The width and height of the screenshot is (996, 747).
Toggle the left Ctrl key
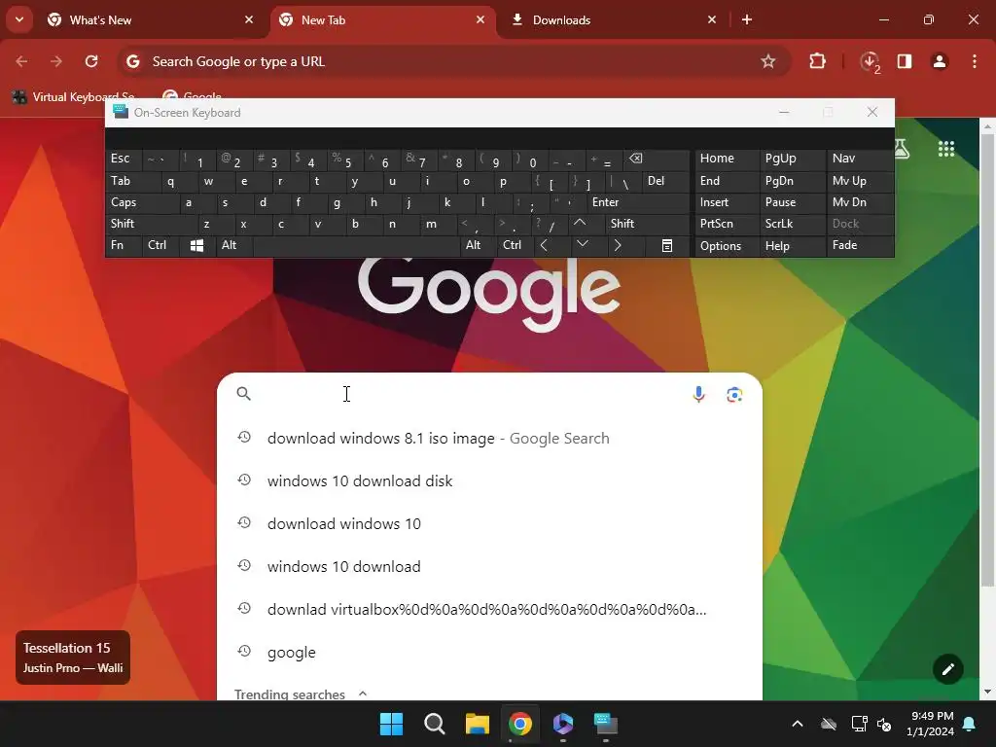pyautogui.click(x=161, y=245)
